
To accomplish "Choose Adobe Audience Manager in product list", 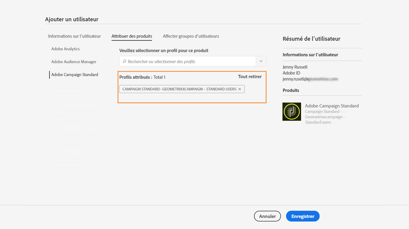I will (x=74, y=62).
